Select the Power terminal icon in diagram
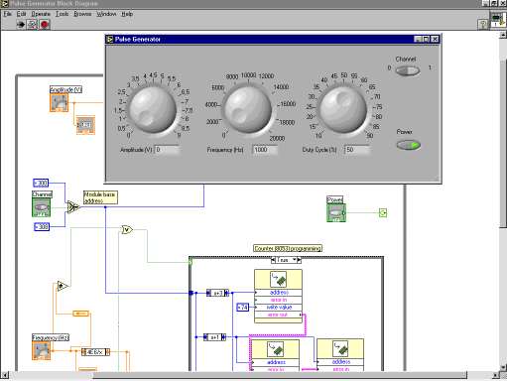507x381 pixels. point(336,212)
